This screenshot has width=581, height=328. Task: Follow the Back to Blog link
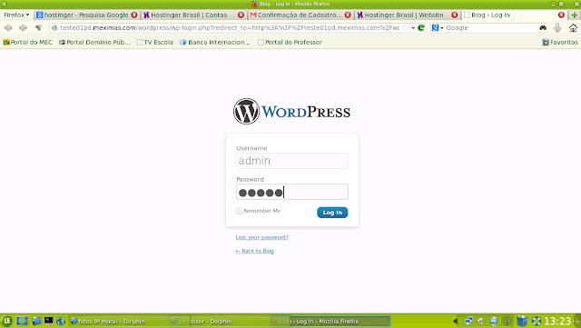click(x=254, y=251)
